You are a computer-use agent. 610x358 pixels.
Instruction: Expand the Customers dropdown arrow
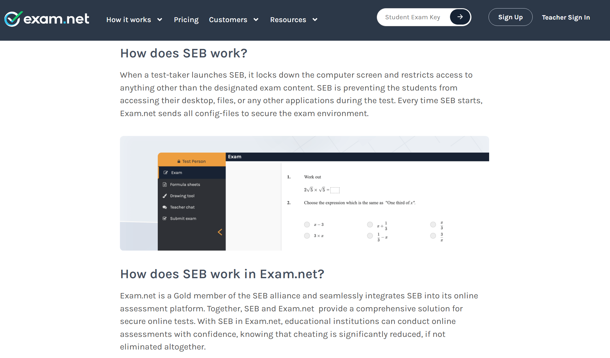256,20
